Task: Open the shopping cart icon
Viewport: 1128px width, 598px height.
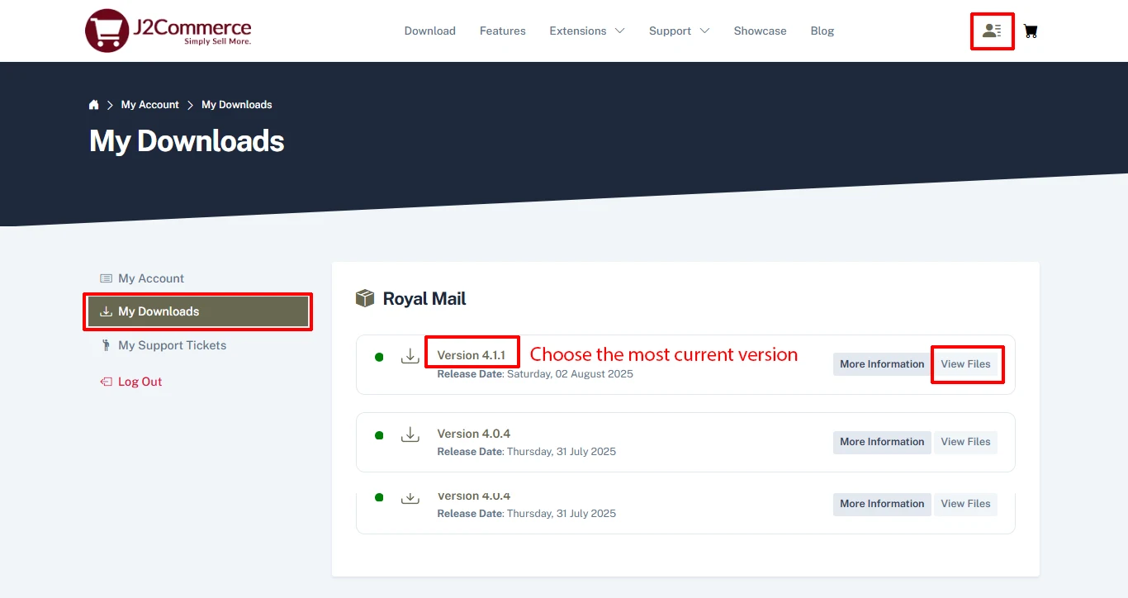Action: (1031, 31)
